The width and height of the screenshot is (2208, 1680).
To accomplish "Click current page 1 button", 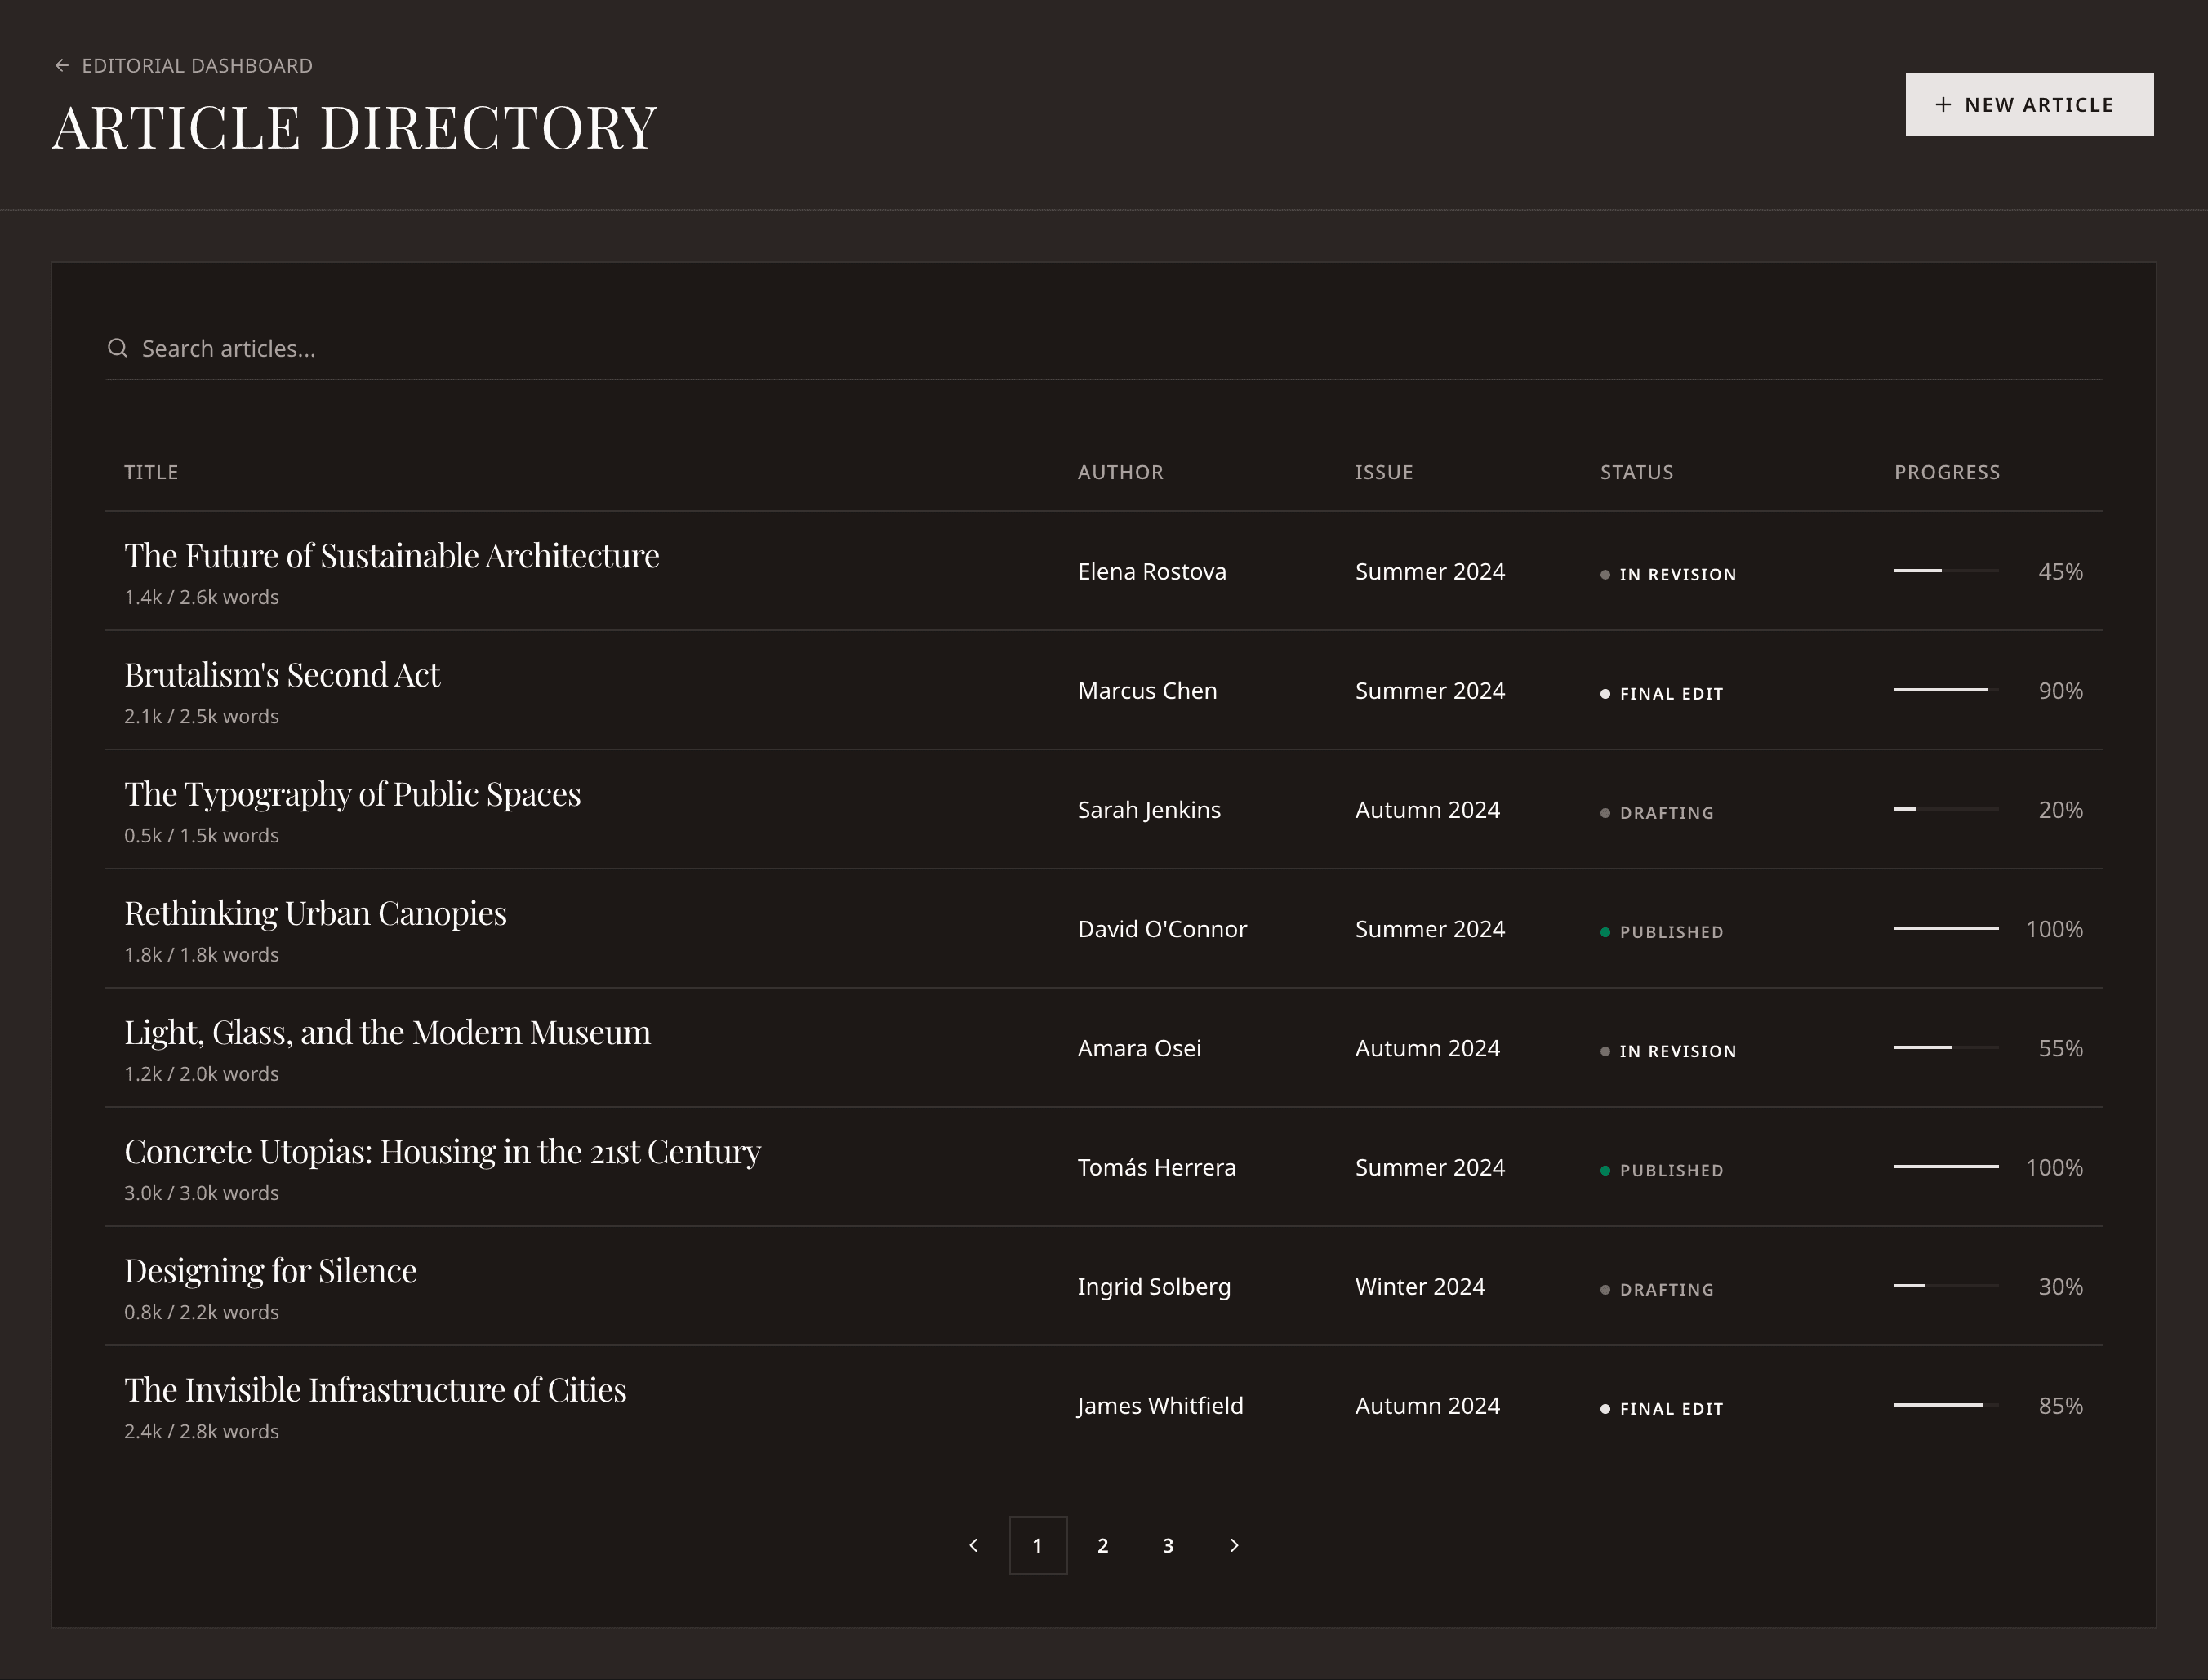I will (1038, 1545).
